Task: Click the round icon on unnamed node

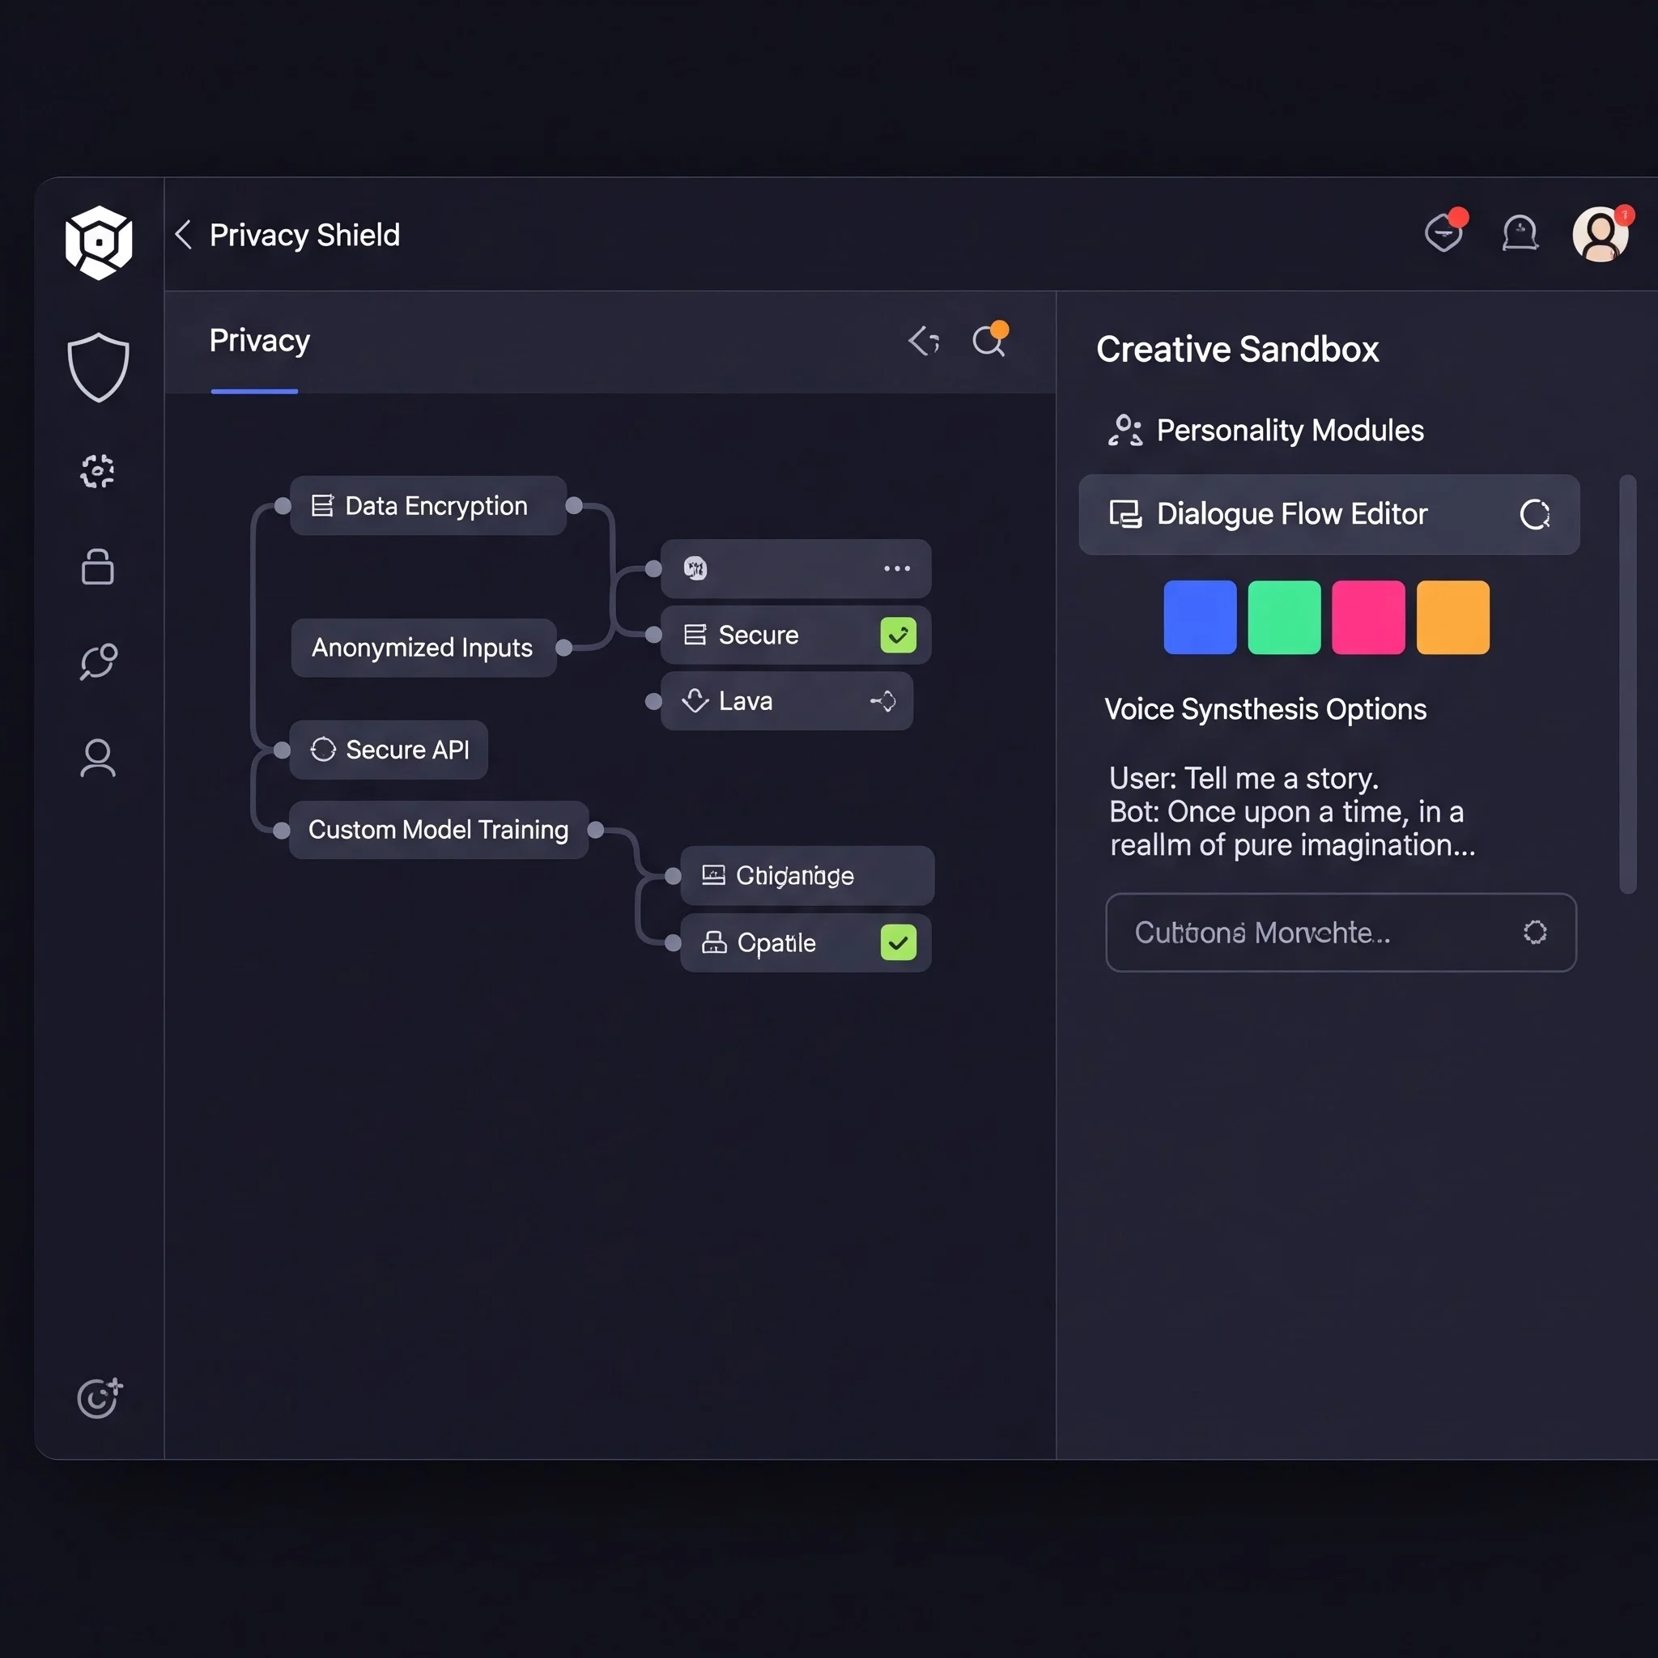Action: point(695,568)
